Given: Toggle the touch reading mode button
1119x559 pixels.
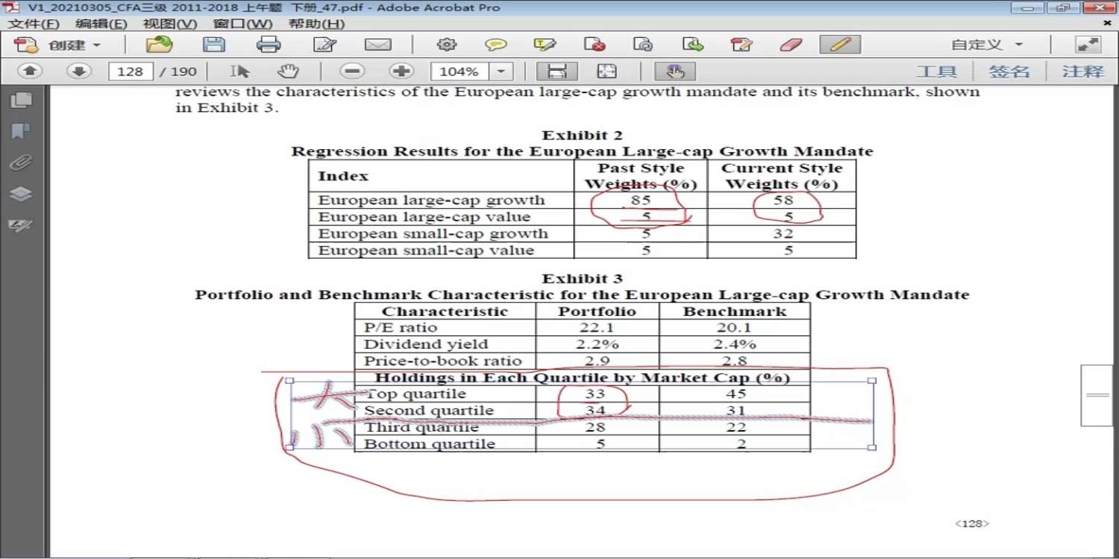Looking at the screenshot, I should tap(675, 72).
